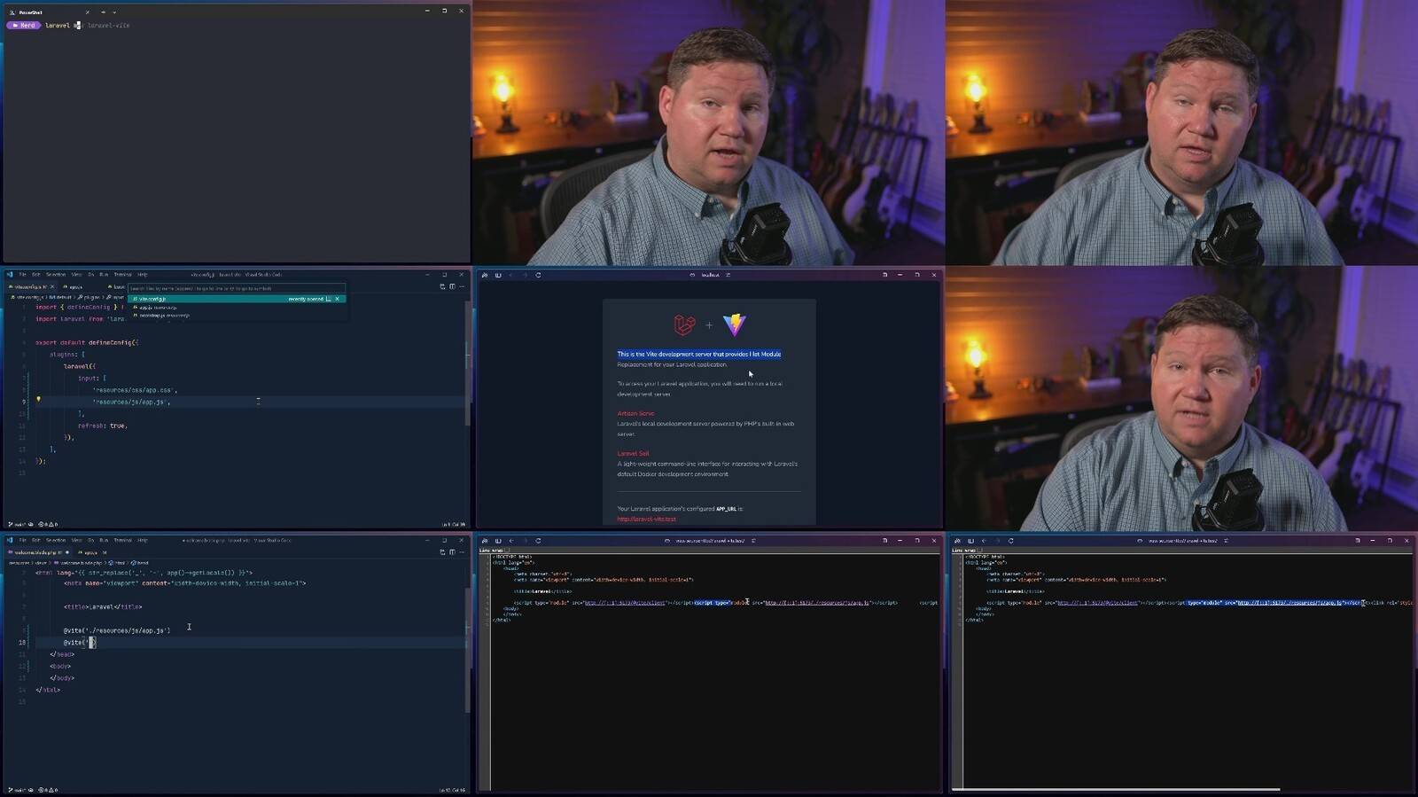
Task: Go back in right view-source browser window
Action: [984, 541]
